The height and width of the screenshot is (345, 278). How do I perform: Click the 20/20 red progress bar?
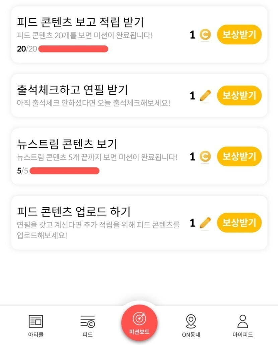73,49
